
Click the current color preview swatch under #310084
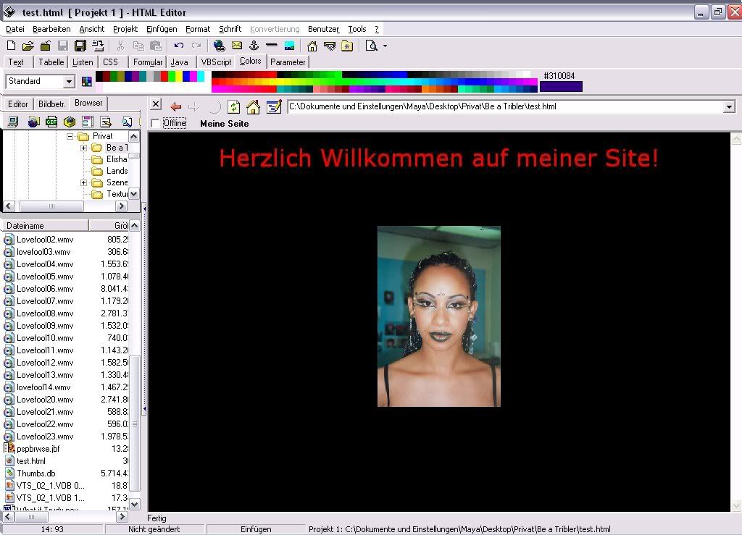click(561, 87)
